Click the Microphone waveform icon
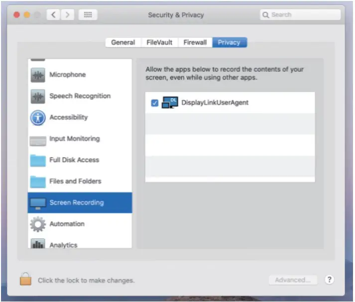355x302 pixels. (x=38, y=75)
